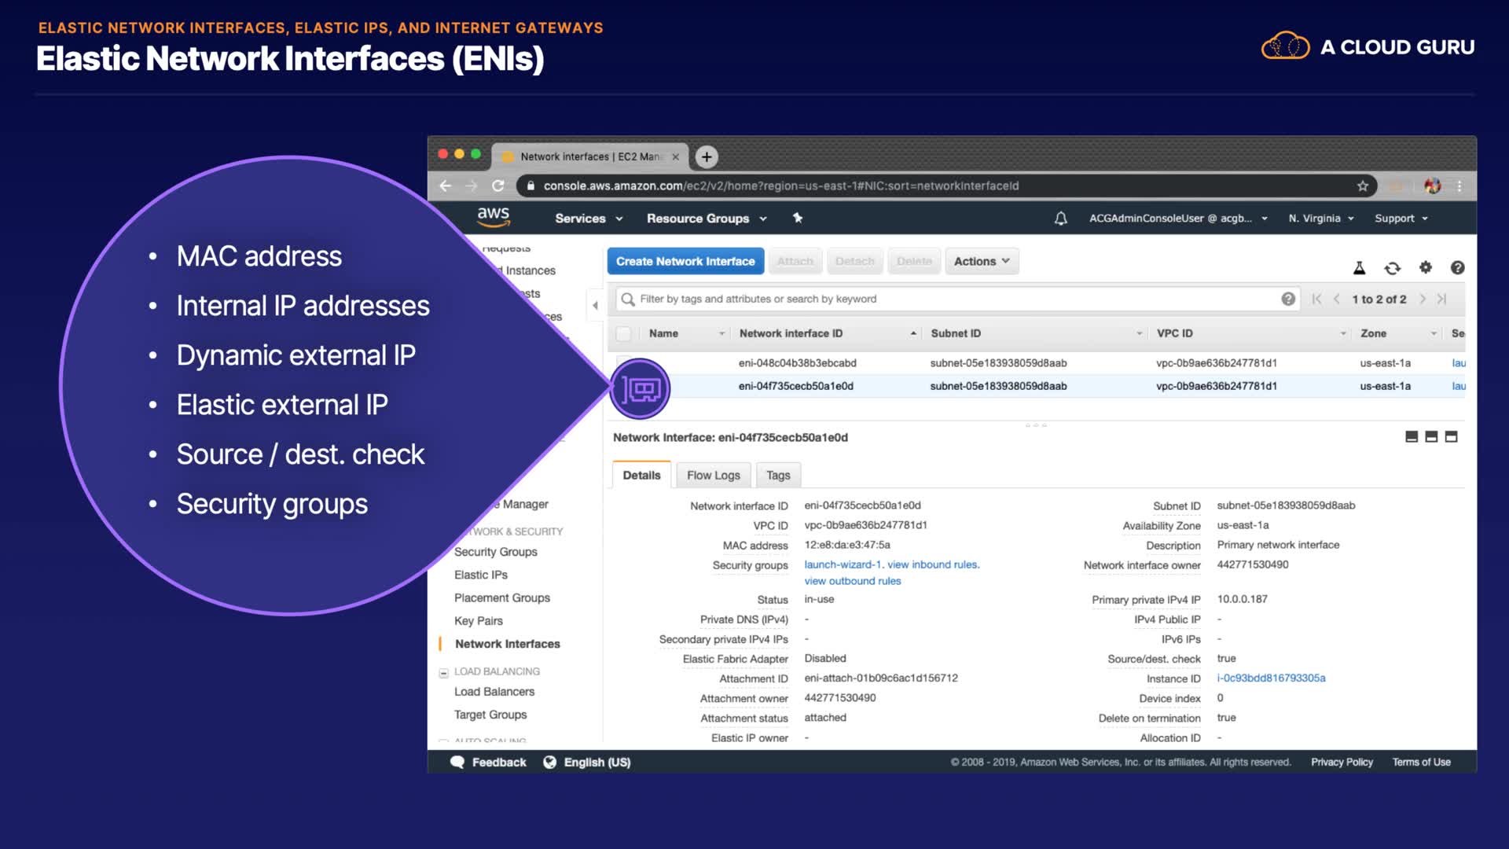Switch to the Flow Logs tab
The width and height of the screenshot is (1509, 849).
point(713,476)
